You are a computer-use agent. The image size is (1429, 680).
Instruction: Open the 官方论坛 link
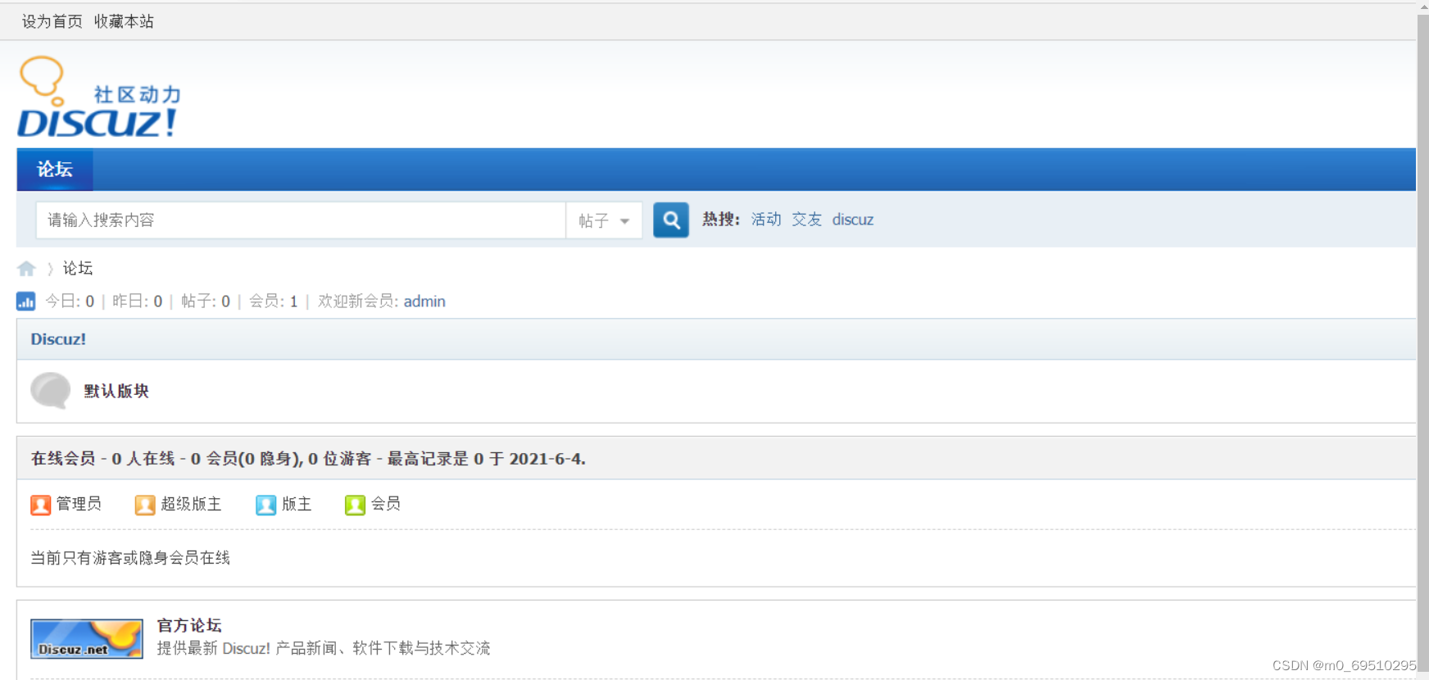pyautogui.click(x=189, y=626)
